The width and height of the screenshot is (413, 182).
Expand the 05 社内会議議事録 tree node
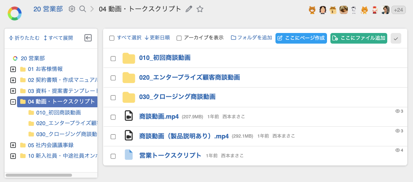(x=13, y=145)
